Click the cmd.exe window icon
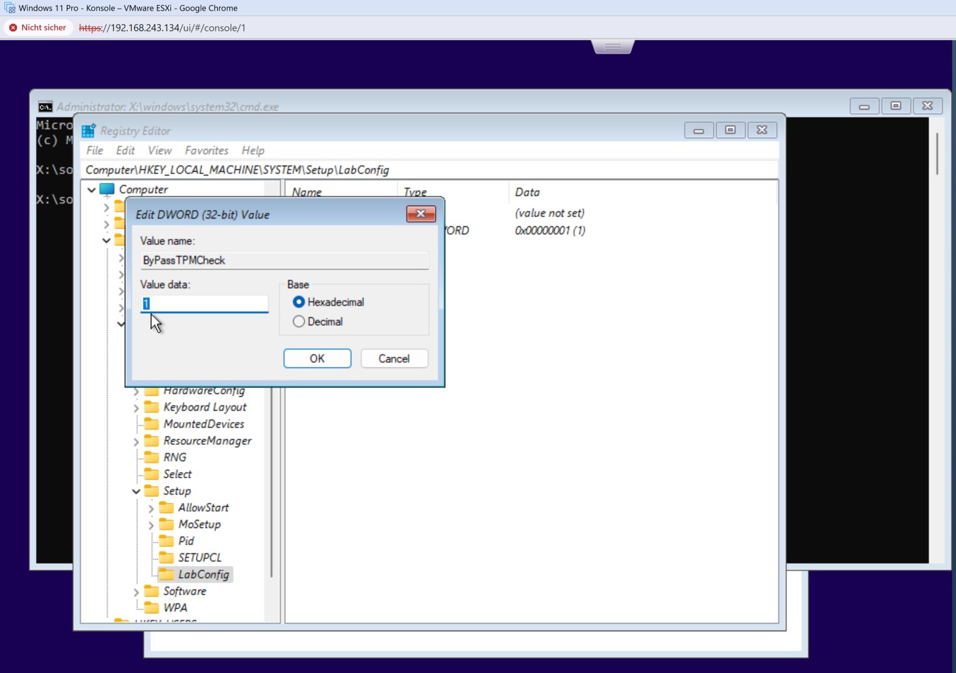The width and height of the screenshot is (956, 673). 46,107
